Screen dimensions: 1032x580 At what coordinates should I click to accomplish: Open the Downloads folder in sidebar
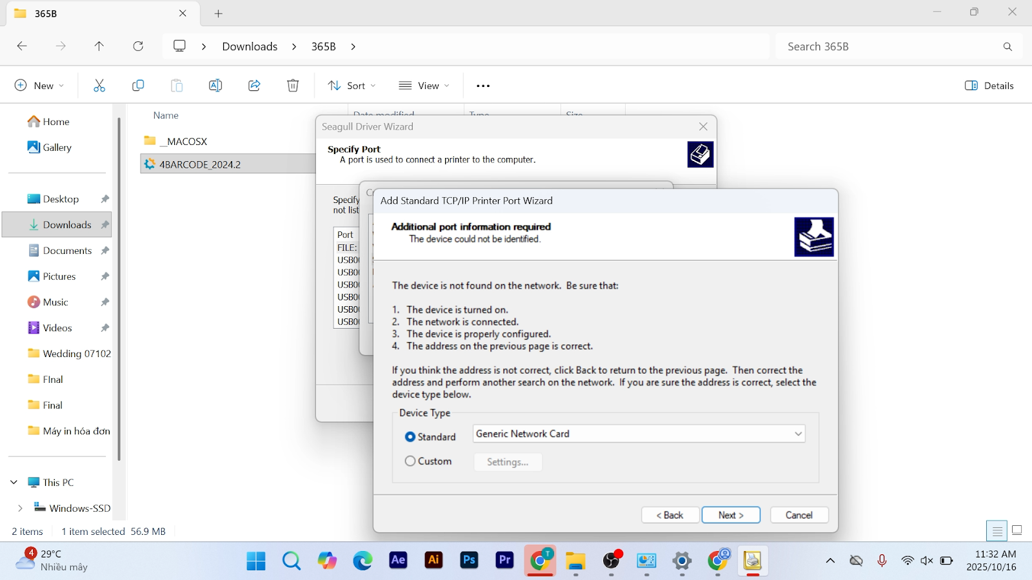pyautogui.click(x=67, y=225)
